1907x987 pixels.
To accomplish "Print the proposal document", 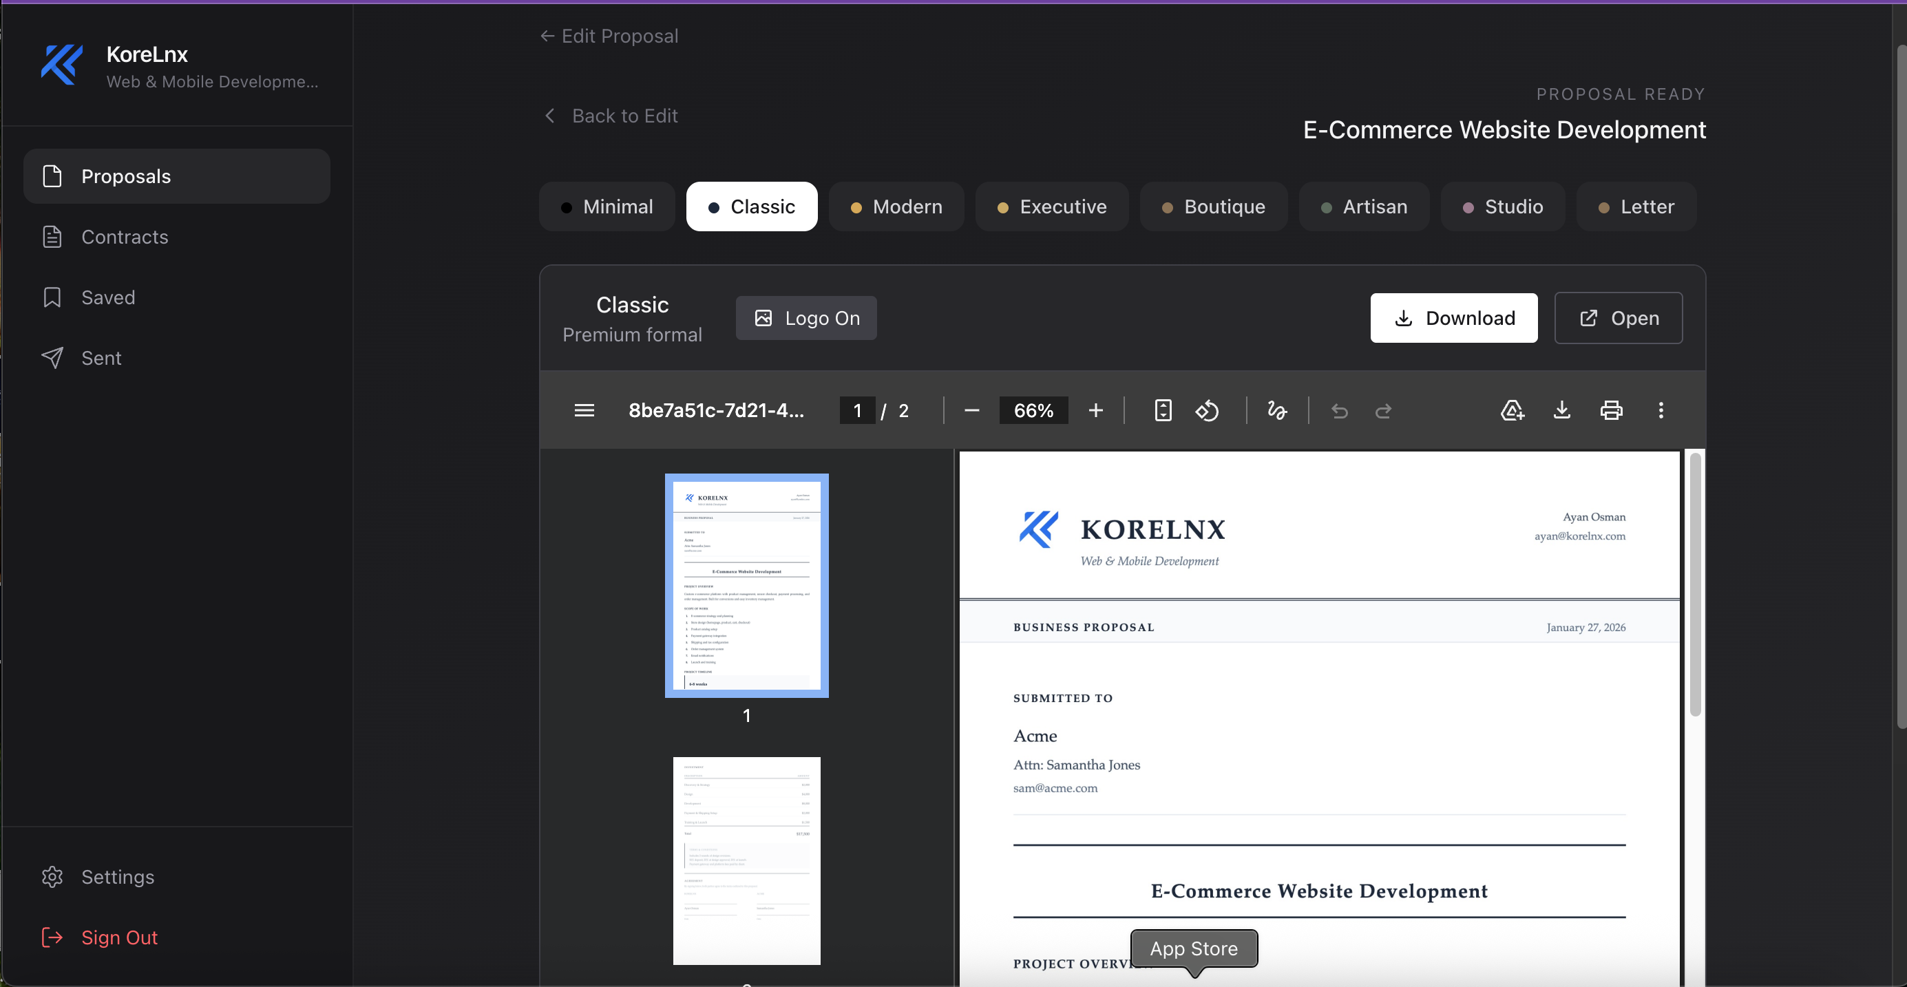I will [1611, 410].
